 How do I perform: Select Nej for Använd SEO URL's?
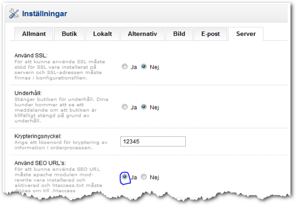[x=144, y=177]
